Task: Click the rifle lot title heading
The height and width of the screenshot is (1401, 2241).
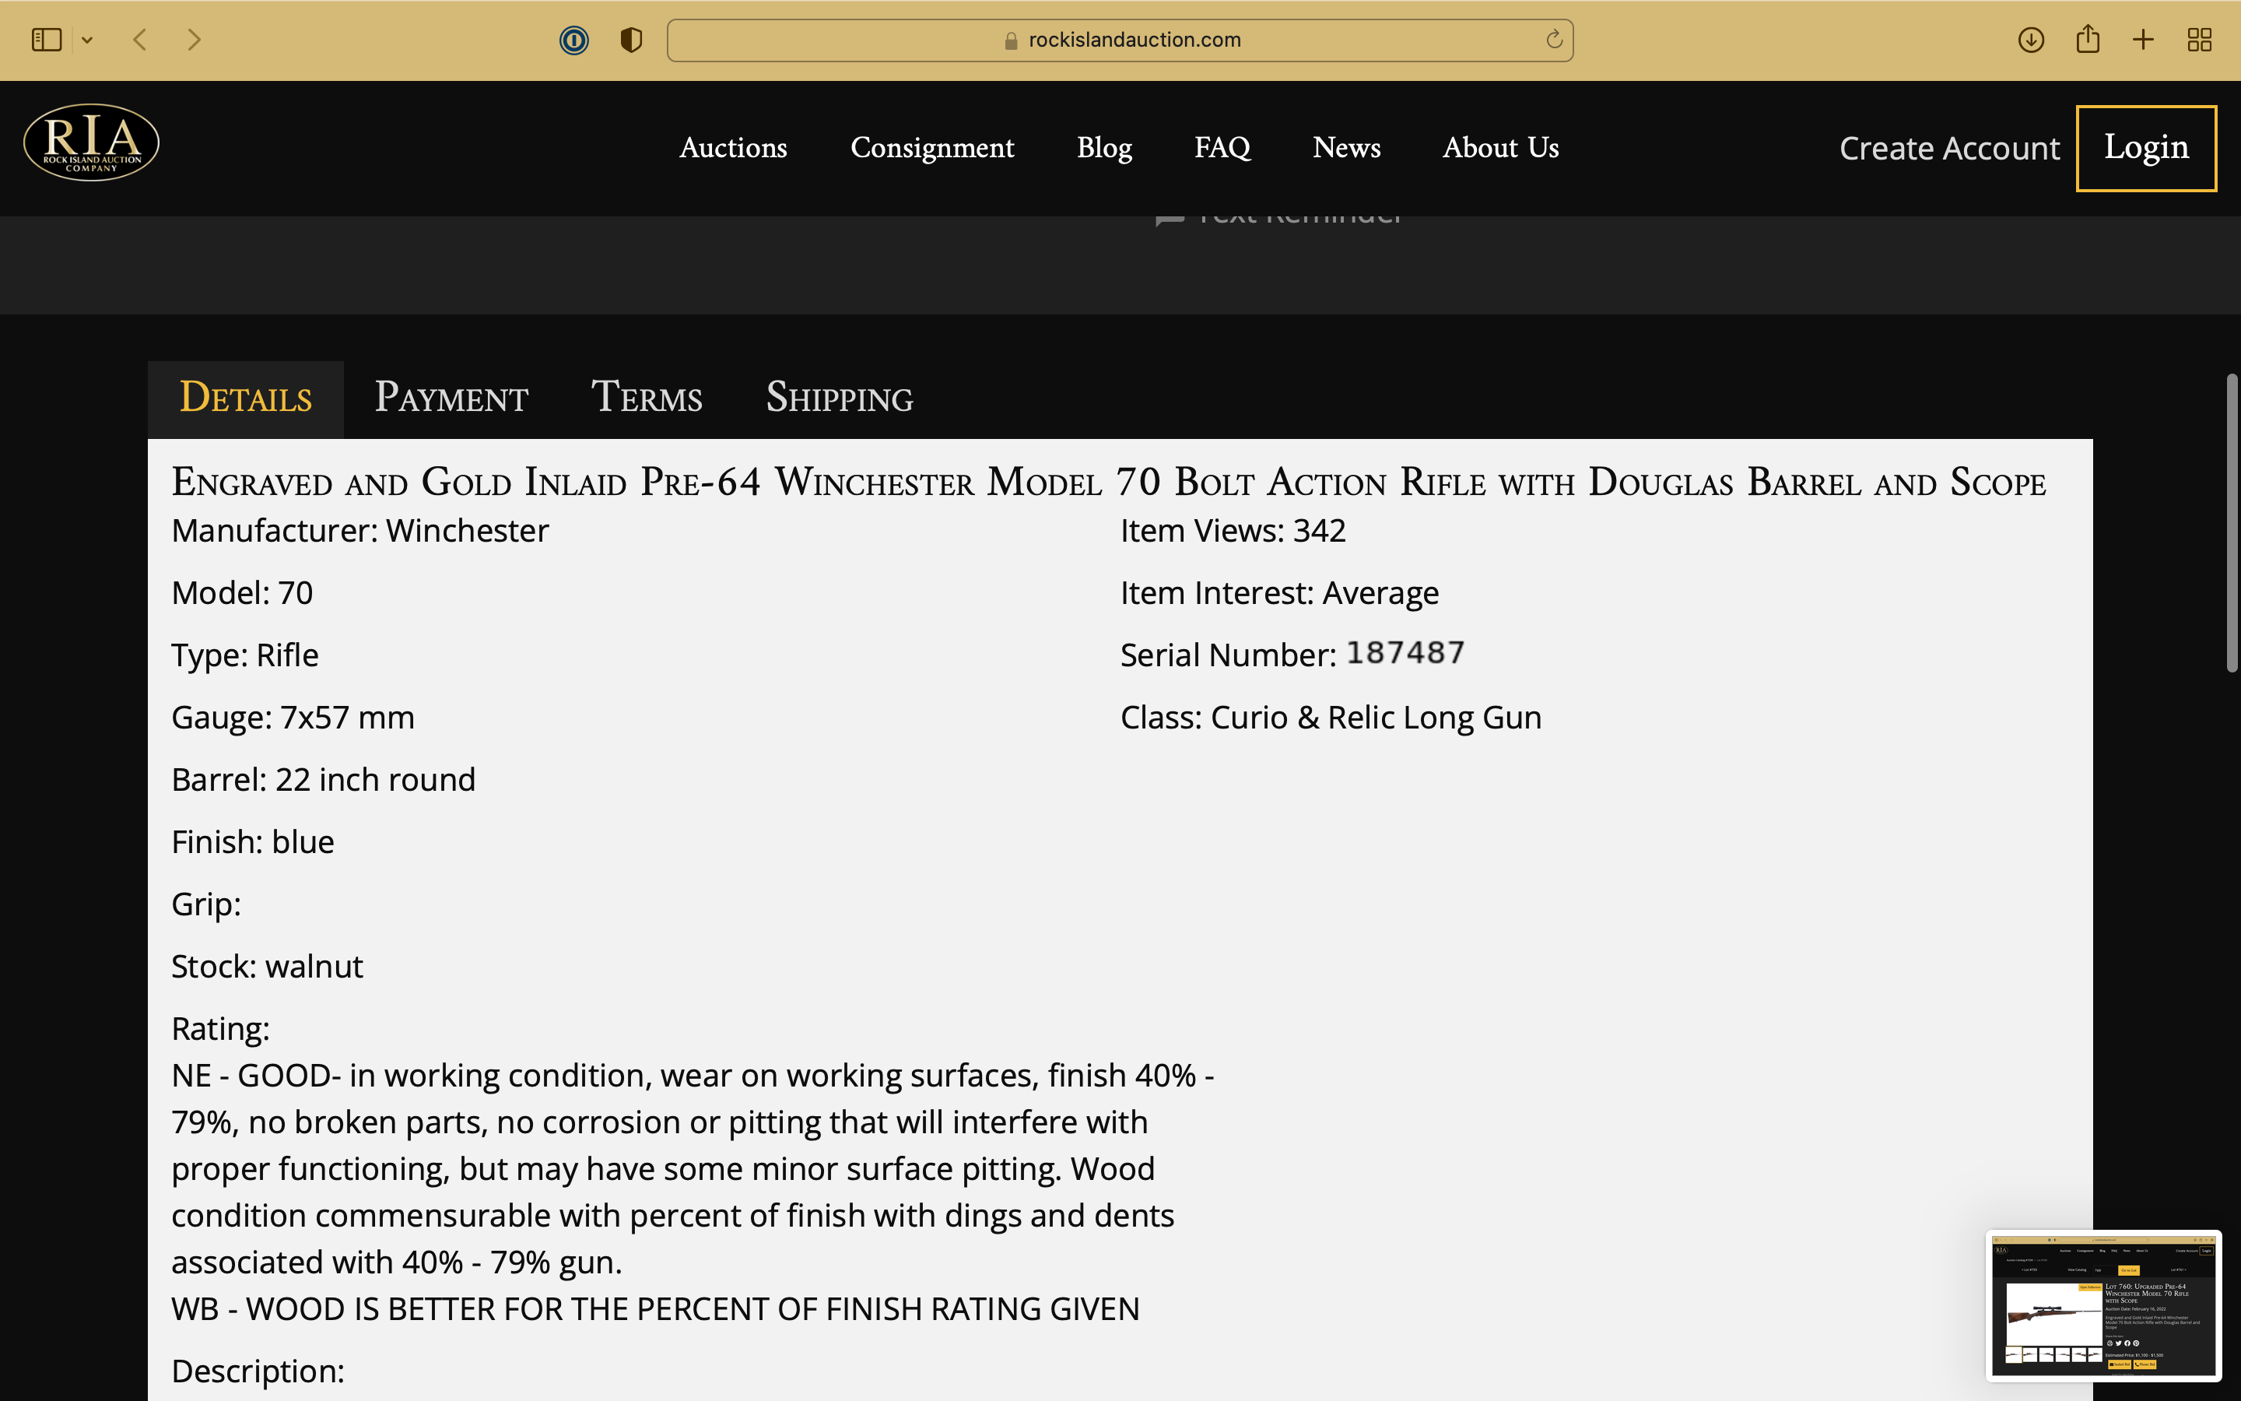Action: click(1109, 482)
